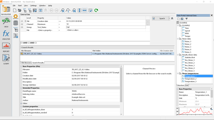
Task: Click the database stack icon in sidebar
Action: [x=16, y=23]
